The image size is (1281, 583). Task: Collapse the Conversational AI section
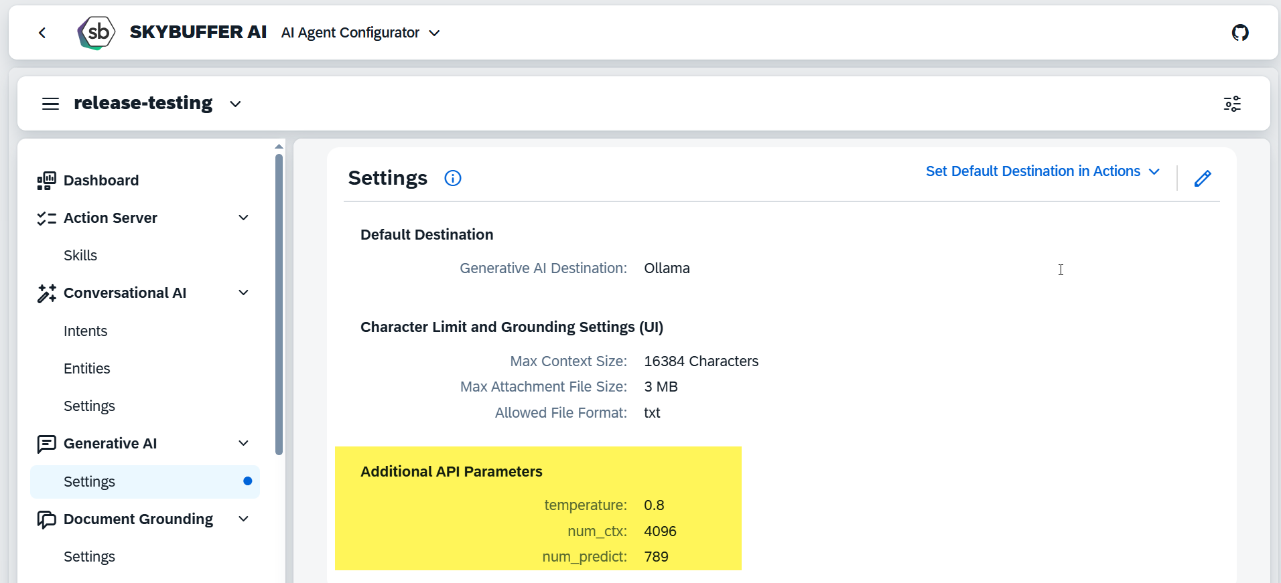[243, 293]
